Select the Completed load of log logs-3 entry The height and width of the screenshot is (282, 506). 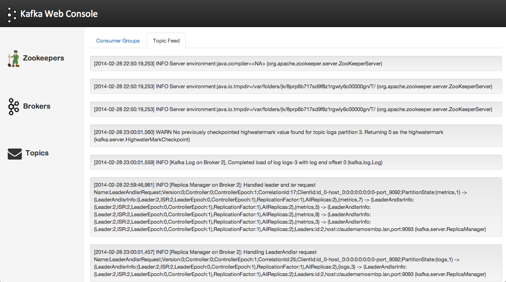296,162
